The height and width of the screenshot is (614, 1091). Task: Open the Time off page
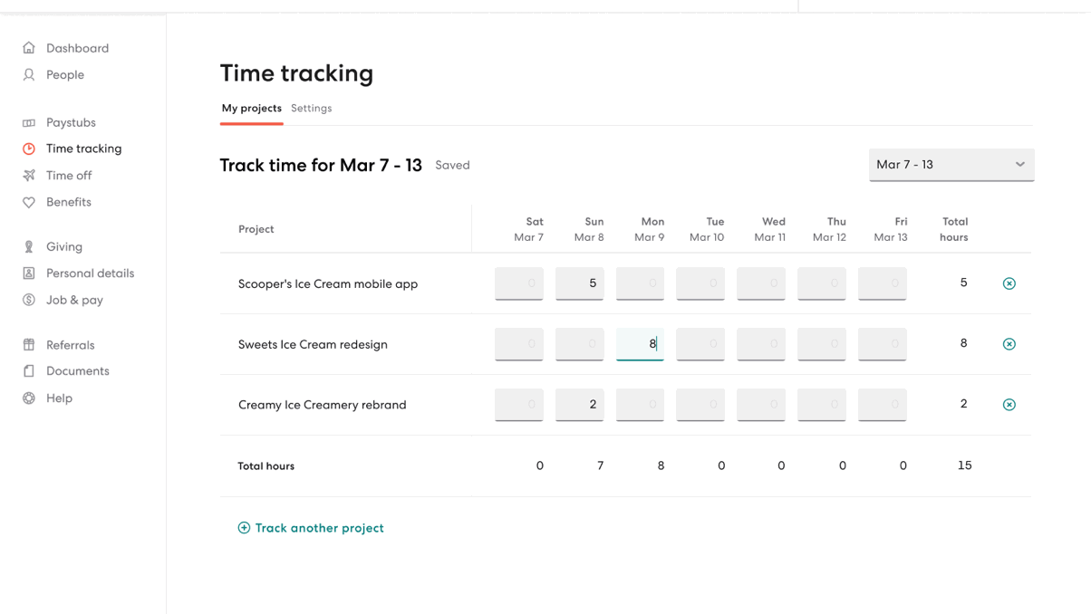(x=70, y=175)
